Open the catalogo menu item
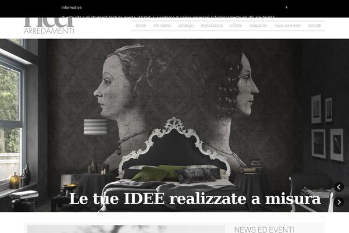 point(186,26)
